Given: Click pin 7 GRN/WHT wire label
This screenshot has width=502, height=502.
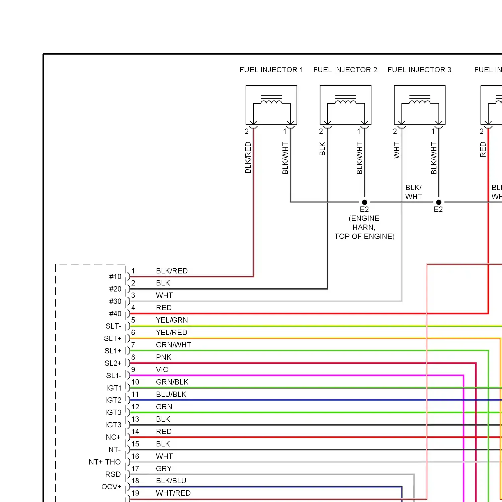Looking at the screenshot, I should 173,345.
